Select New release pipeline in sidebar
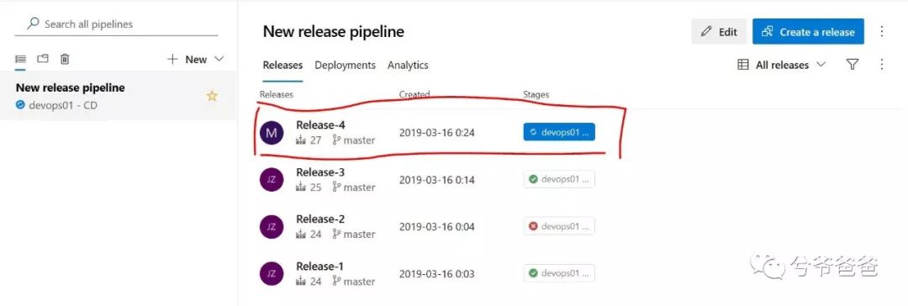Viewport: 908px width, 306px height. click(x=119, y=96)
